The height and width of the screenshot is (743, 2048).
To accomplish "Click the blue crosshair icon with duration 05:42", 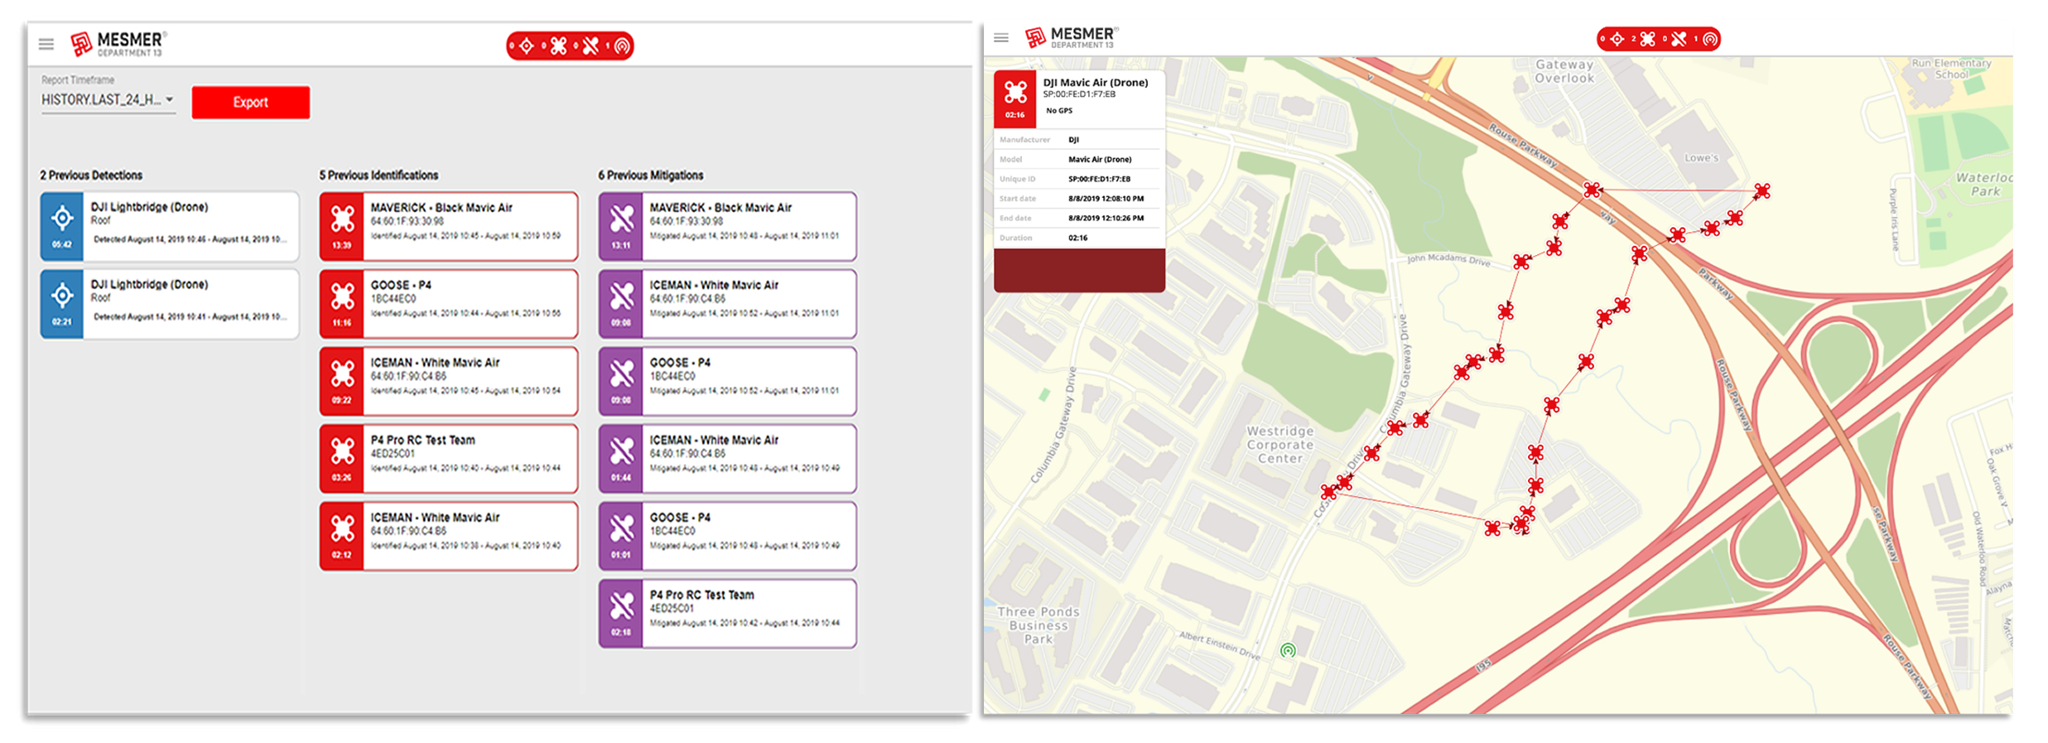I will click(x=62, y=219).
